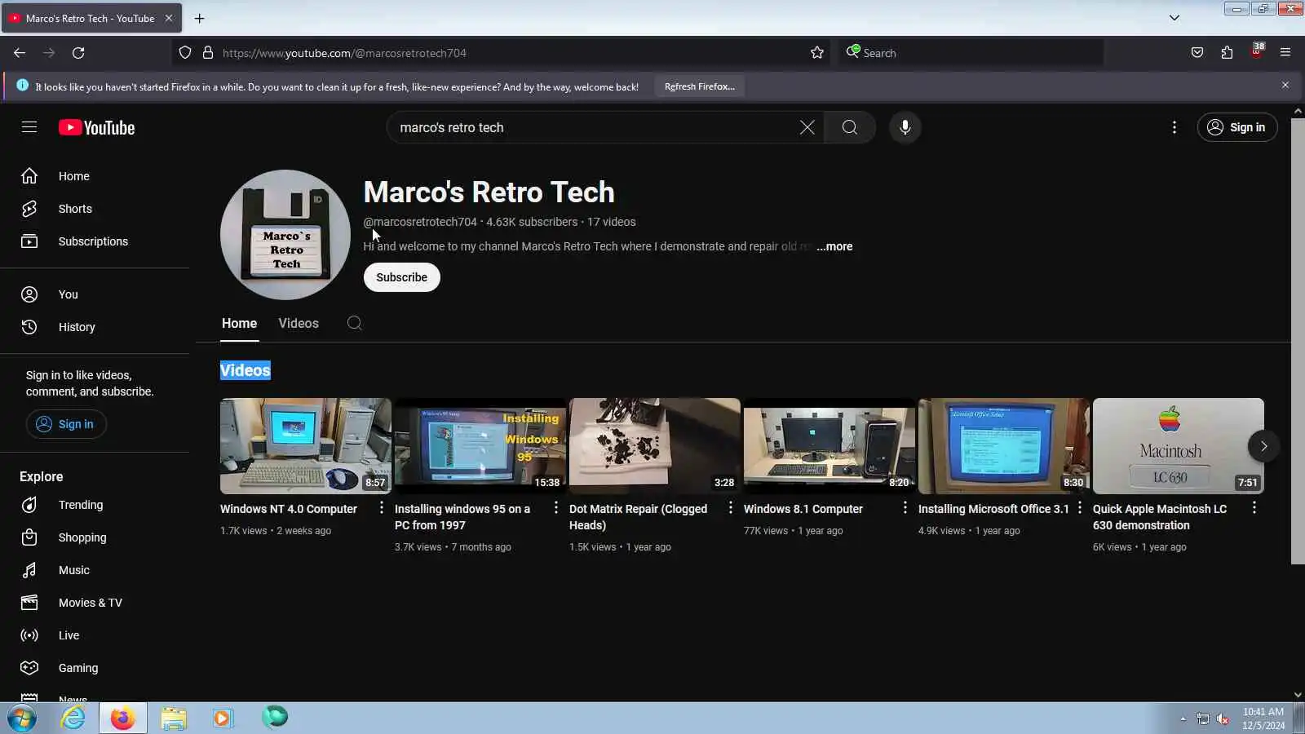Image resolution: width=1305 pixels, height=734 pixels.
Task: Click the page vertical scrollbar
Action: point(1298,341)
